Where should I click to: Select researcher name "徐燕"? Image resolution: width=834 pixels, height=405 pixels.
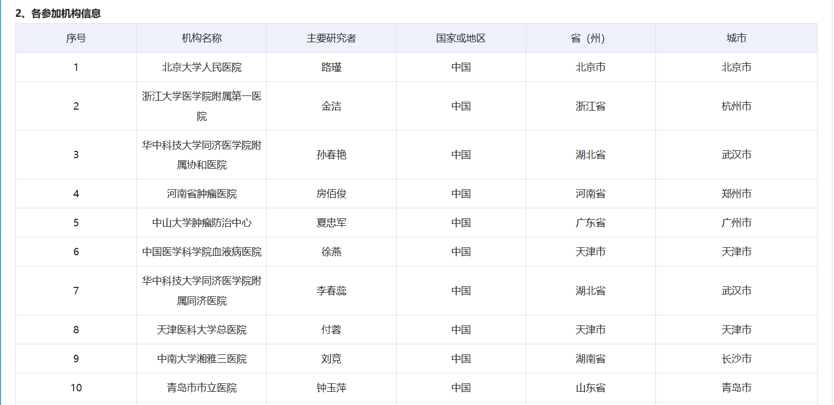coord(331,252)
